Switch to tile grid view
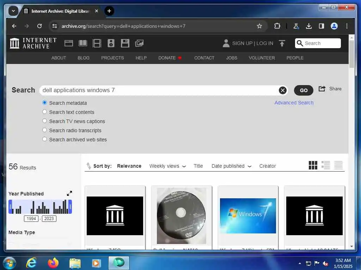This screenshot has width=361, height=270. [313, 165]
